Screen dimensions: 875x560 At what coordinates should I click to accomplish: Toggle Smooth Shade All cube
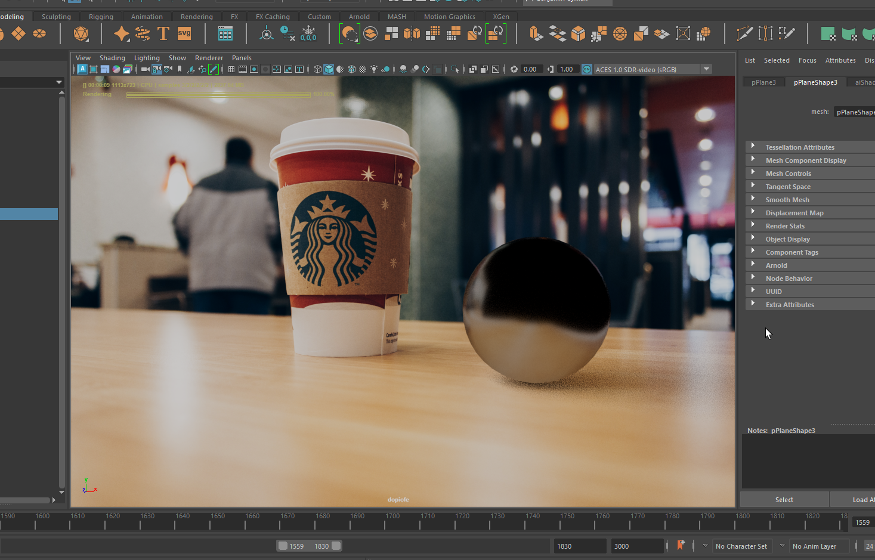tap(329, 69)
